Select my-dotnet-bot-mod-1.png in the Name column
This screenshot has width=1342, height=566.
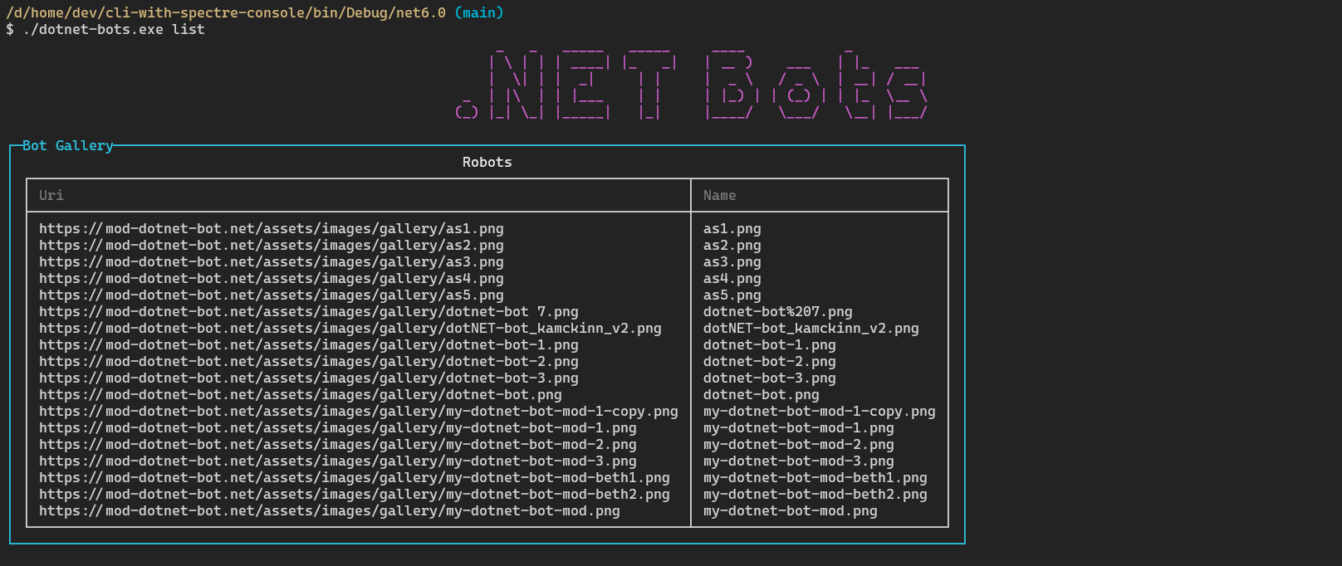799,427
